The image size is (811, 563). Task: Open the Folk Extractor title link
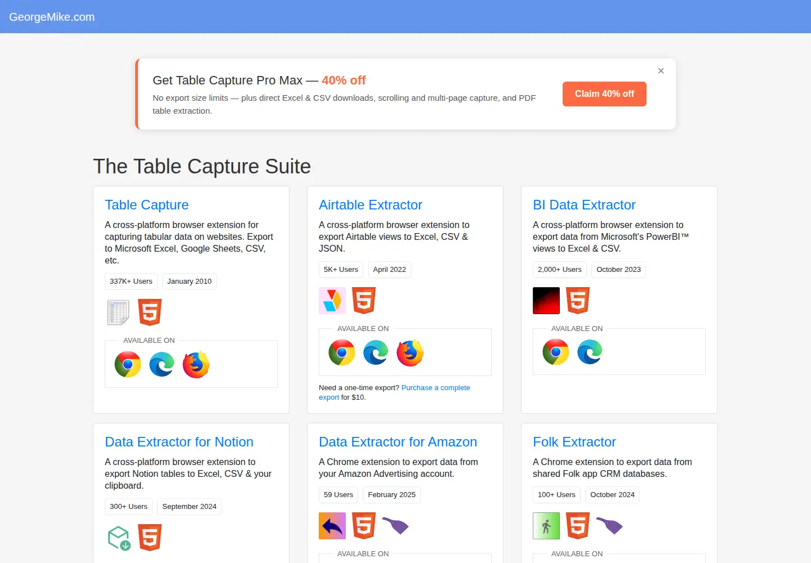coord(574,442)
